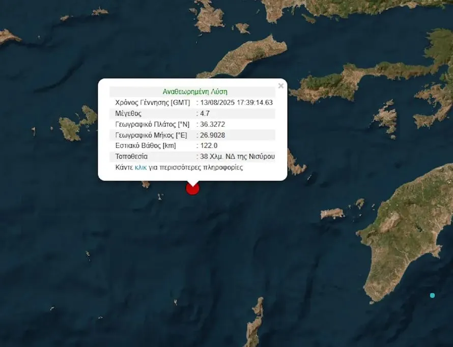Click the focal depth value '122.0'
453x347 pixels.
point(209,146)
